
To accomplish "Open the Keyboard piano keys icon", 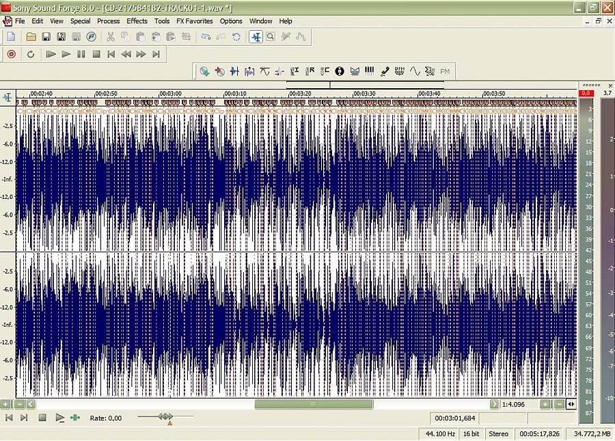I will (370, 71).
